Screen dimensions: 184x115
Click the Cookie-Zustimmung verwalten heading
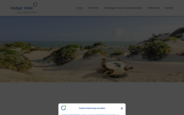click(x=92, y=108)
